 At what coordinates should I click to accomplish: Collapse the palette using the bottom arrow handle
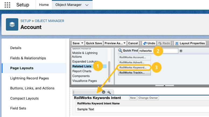[164, 86]
